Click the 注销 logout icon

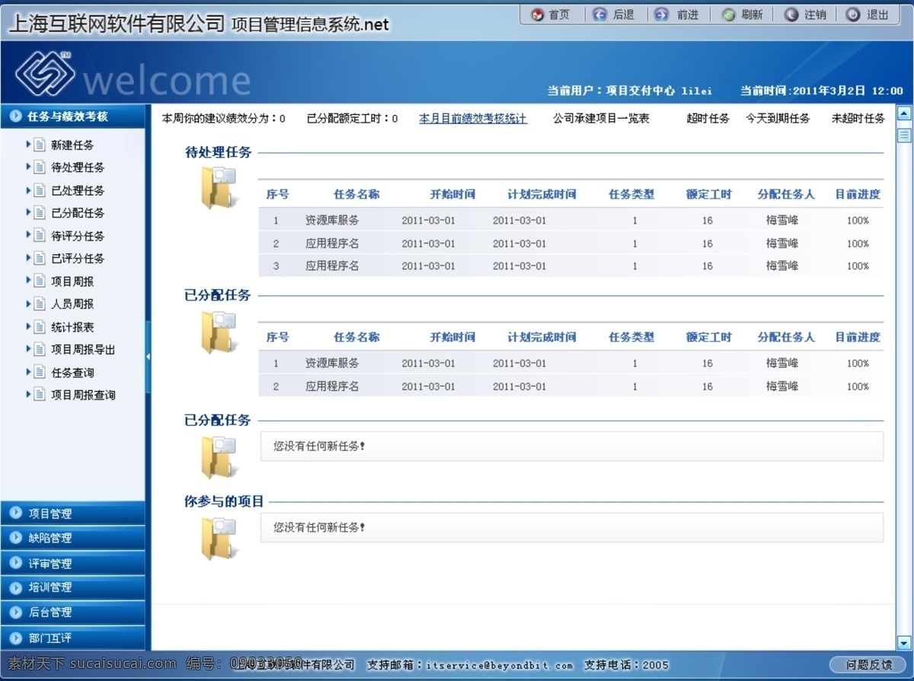pos(791,14)
